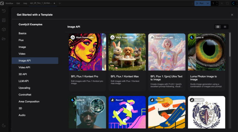Image resolution: width=238 pixels, height=132 pixels.
Task: Open Luma AI man with water thumbnail
Action: click(x=87, y=112)
